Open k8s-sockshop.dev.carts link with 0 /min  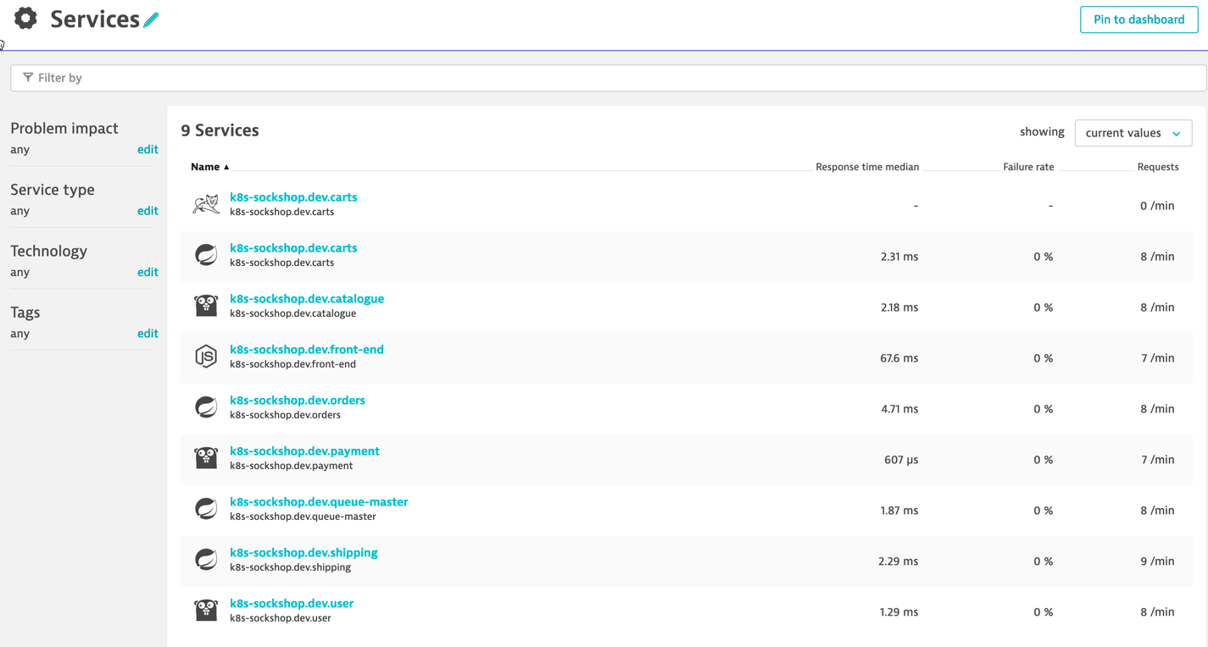[293, 197]
